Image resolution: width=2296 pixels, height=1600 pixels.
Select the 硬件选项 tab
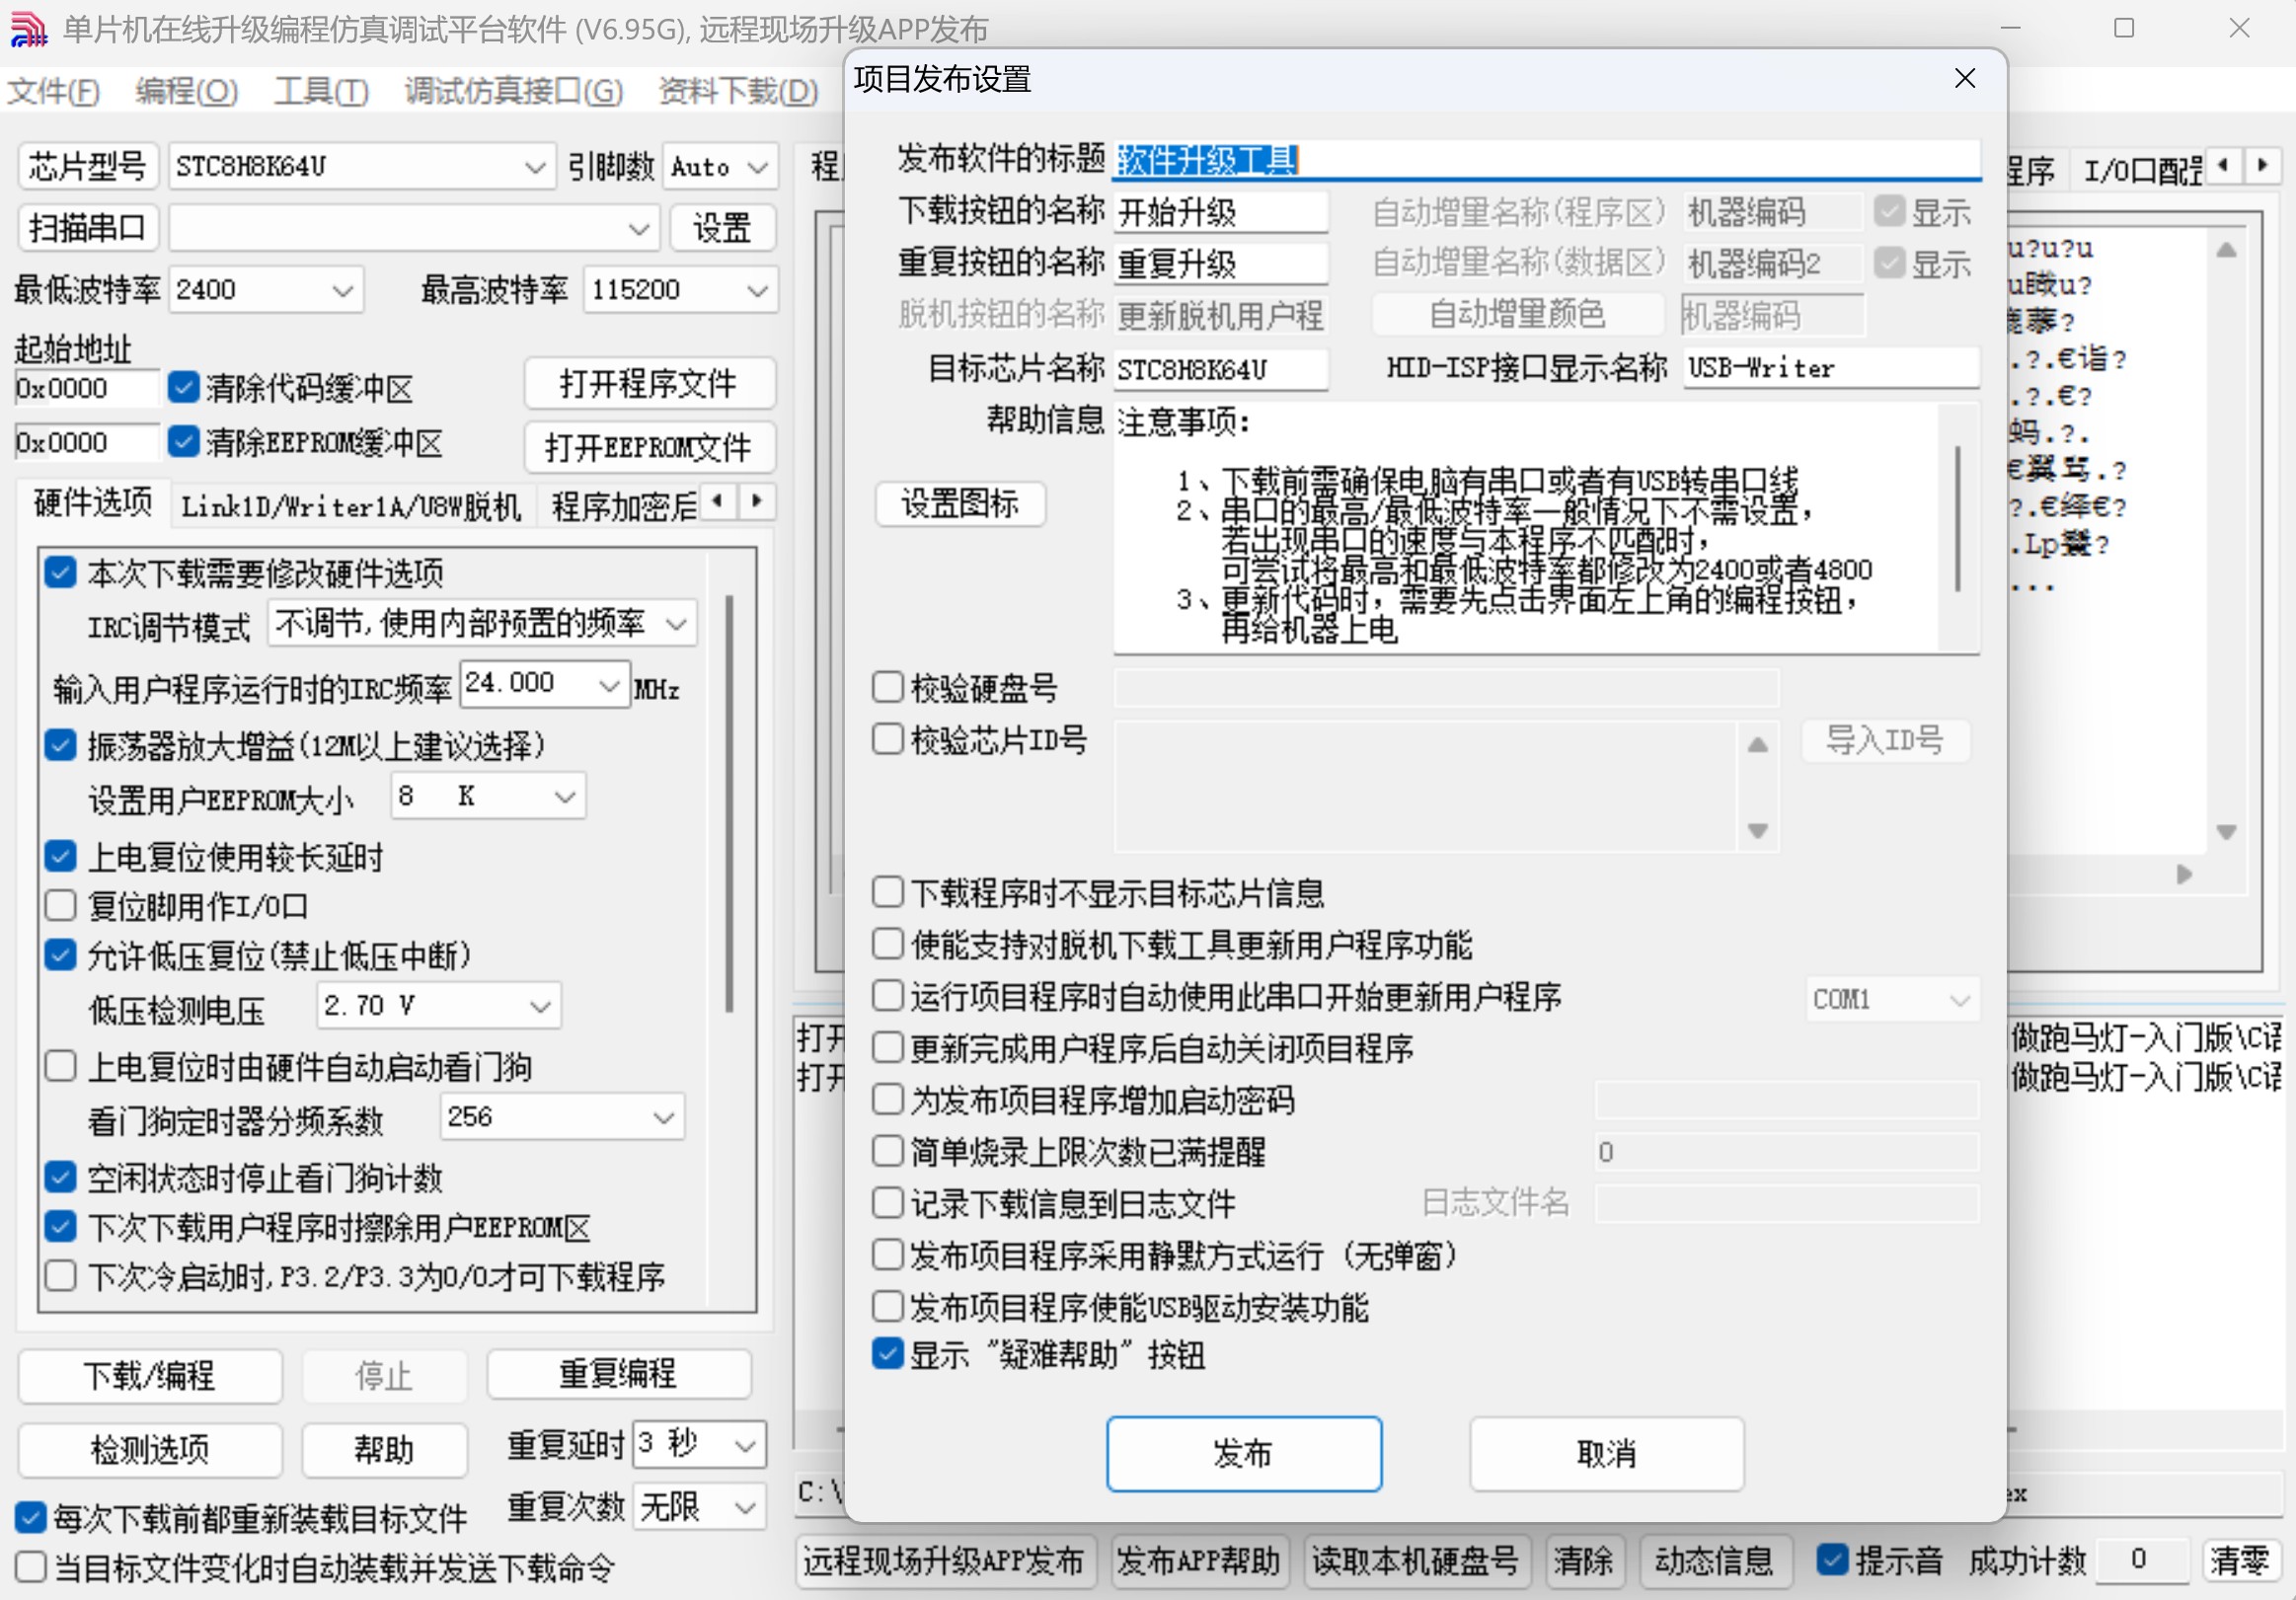coord(93,503)
